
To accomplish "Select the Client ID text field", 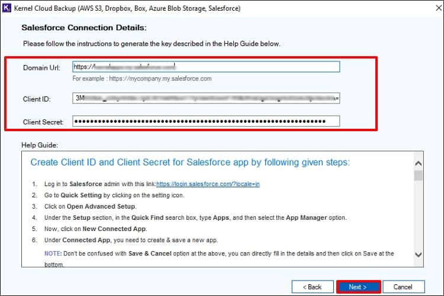I will [206, 98].
